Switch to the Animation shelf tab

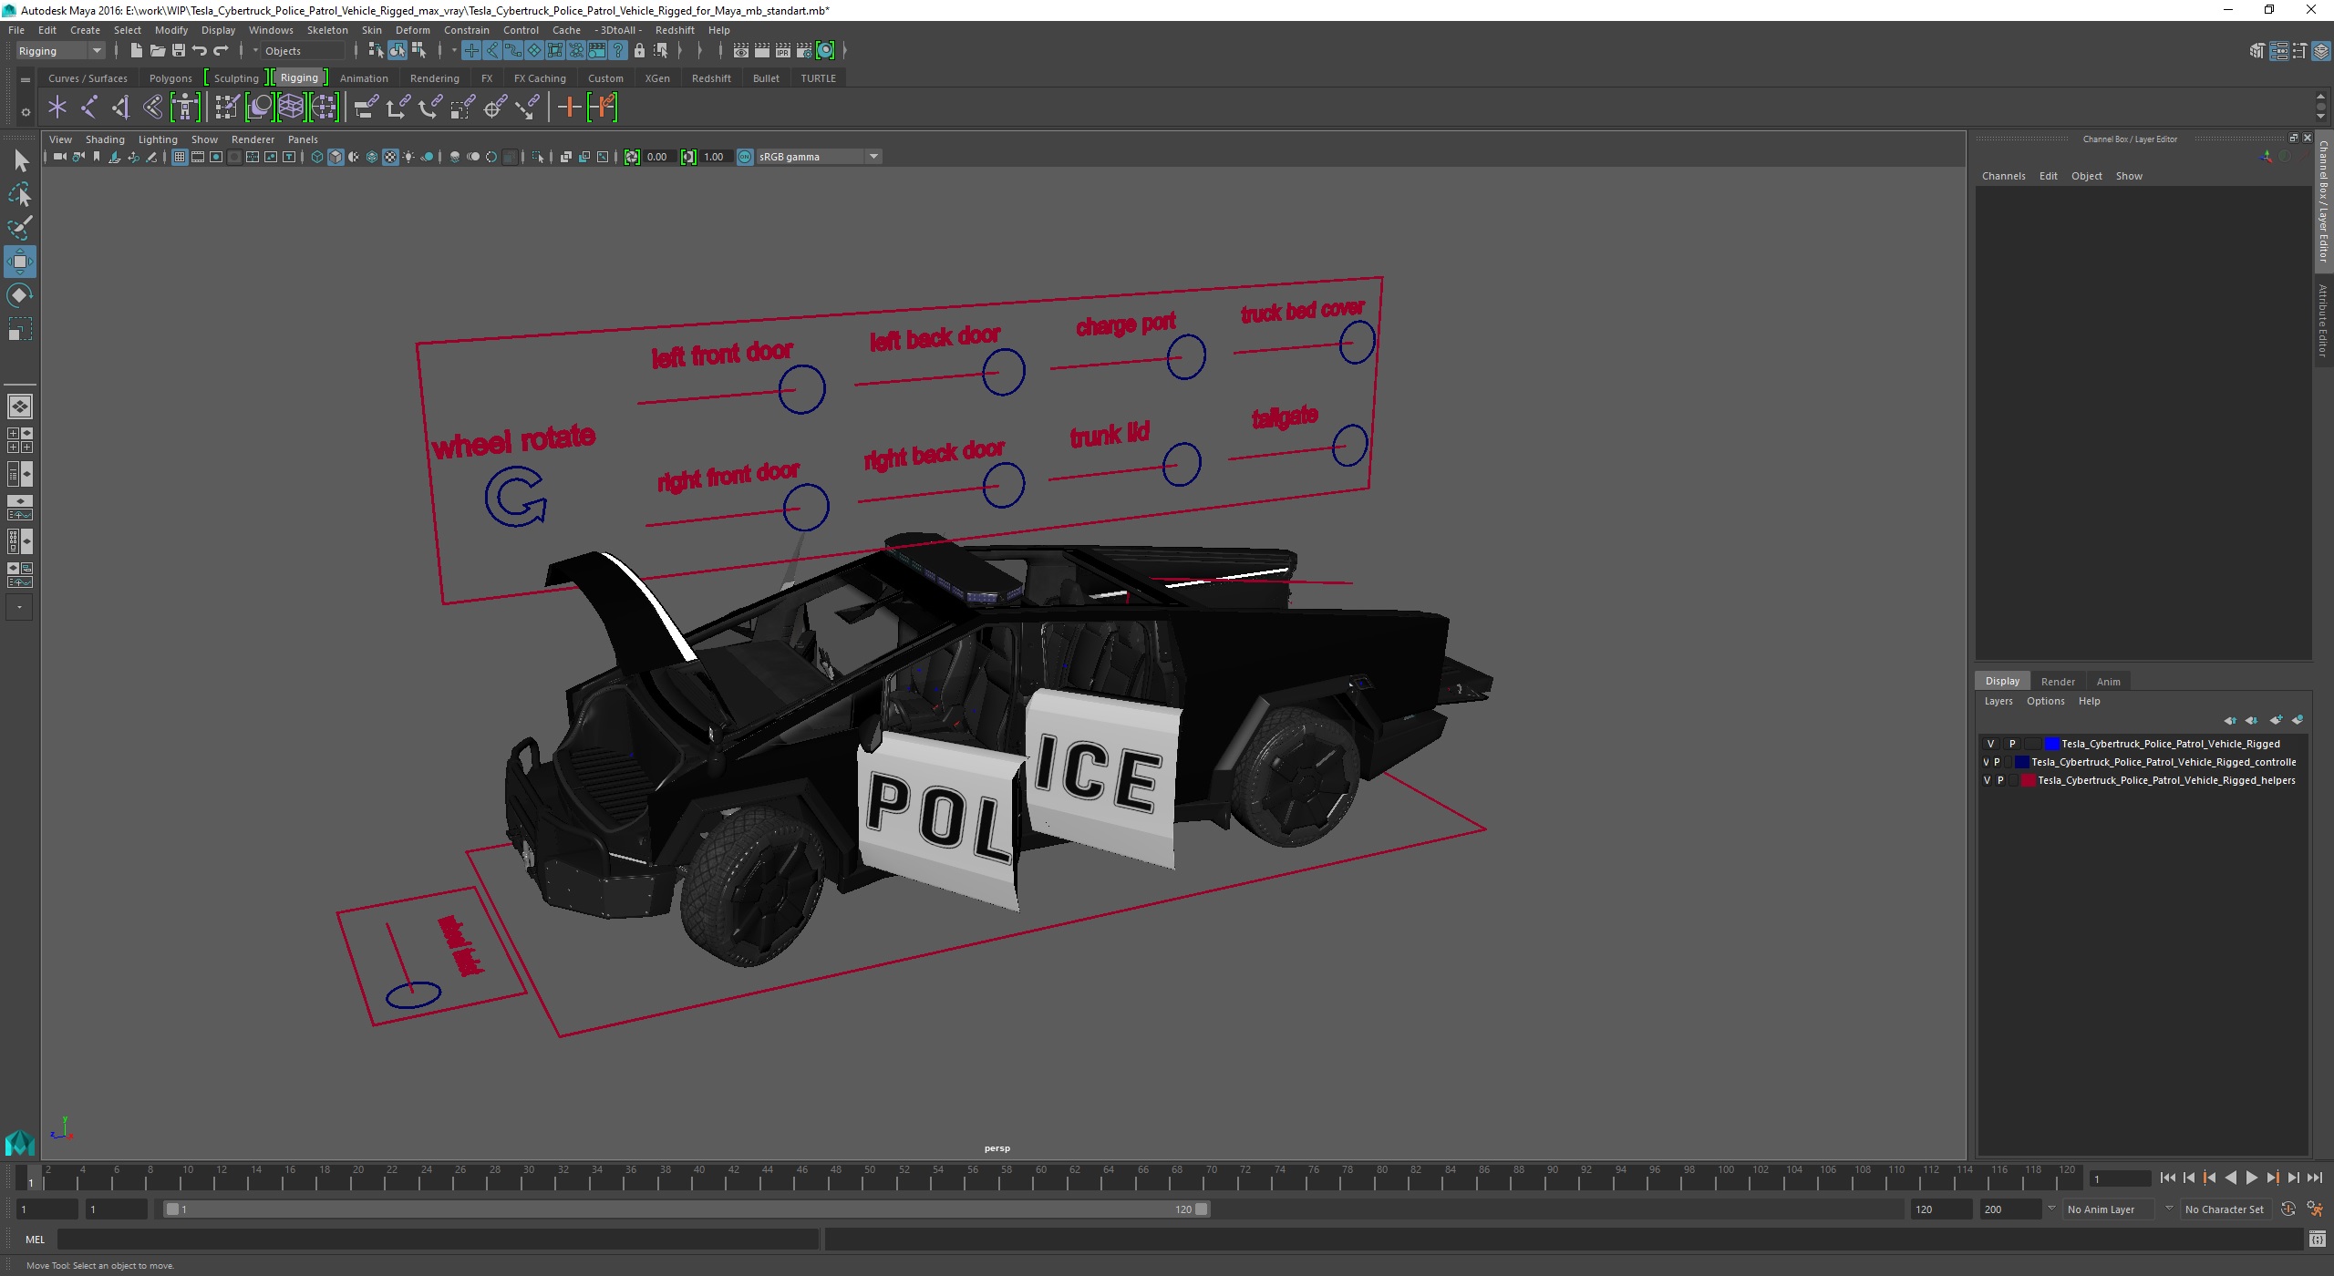pos(364,78)
